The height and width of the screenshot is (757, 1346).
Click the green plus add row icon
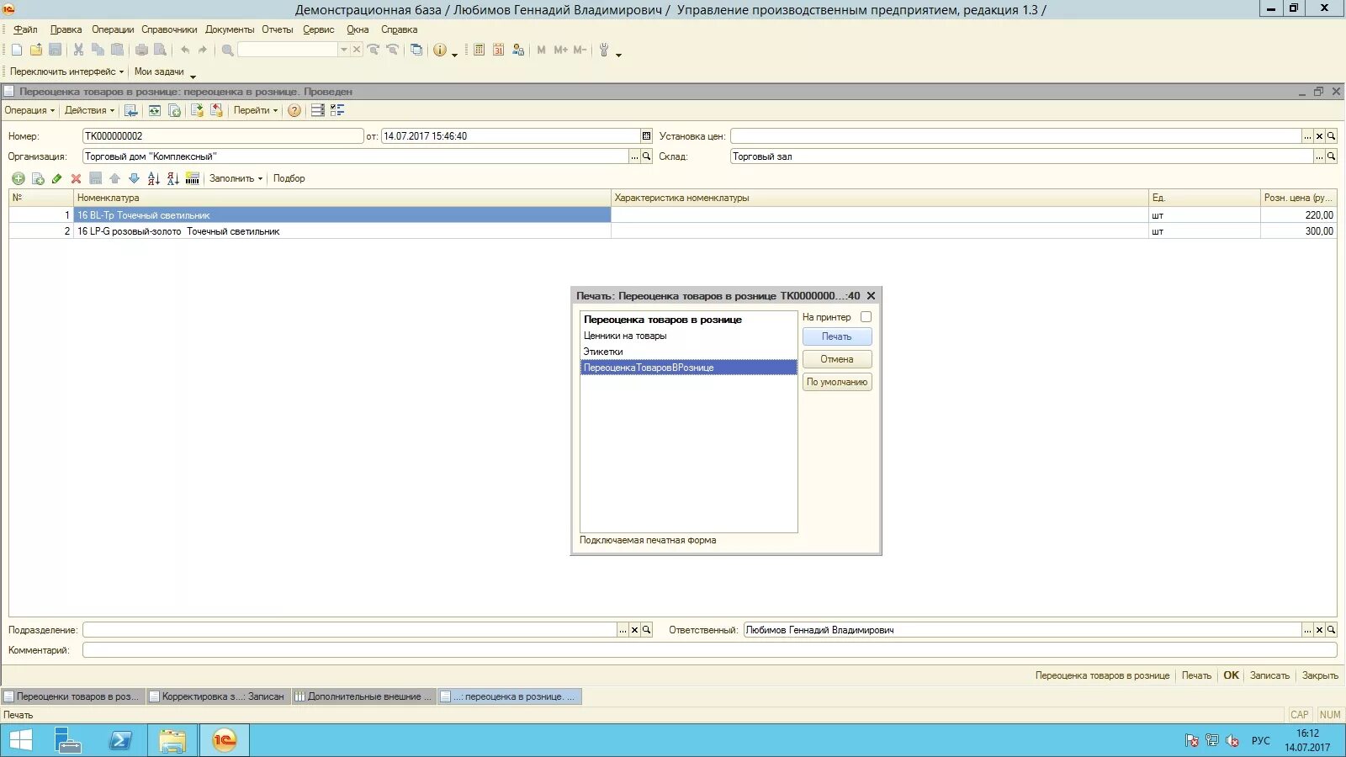click(x=19, y=178)
